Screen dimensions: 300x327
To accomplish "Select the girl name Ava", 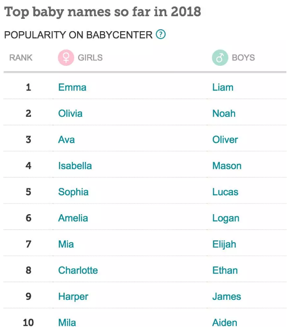I will pos(67,140).
